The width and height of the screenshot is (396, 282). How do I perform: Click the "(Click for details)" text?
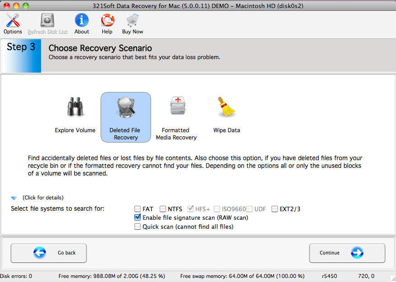point(43,198)
